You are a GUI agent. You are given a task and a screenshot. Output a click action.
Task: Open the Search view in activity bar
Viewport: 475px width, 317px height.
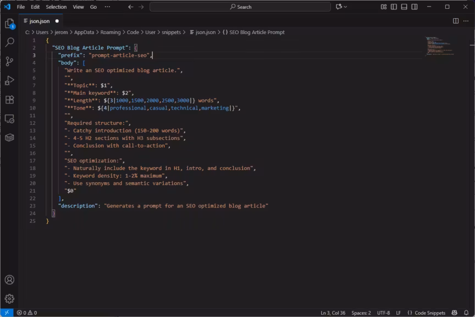point(9,42)
